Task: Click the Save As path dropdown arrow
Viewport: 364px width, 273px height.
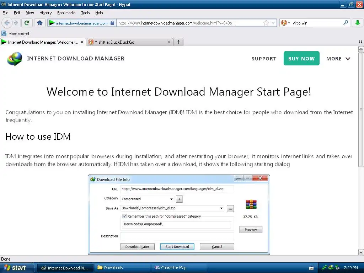Action: point(221,208)
